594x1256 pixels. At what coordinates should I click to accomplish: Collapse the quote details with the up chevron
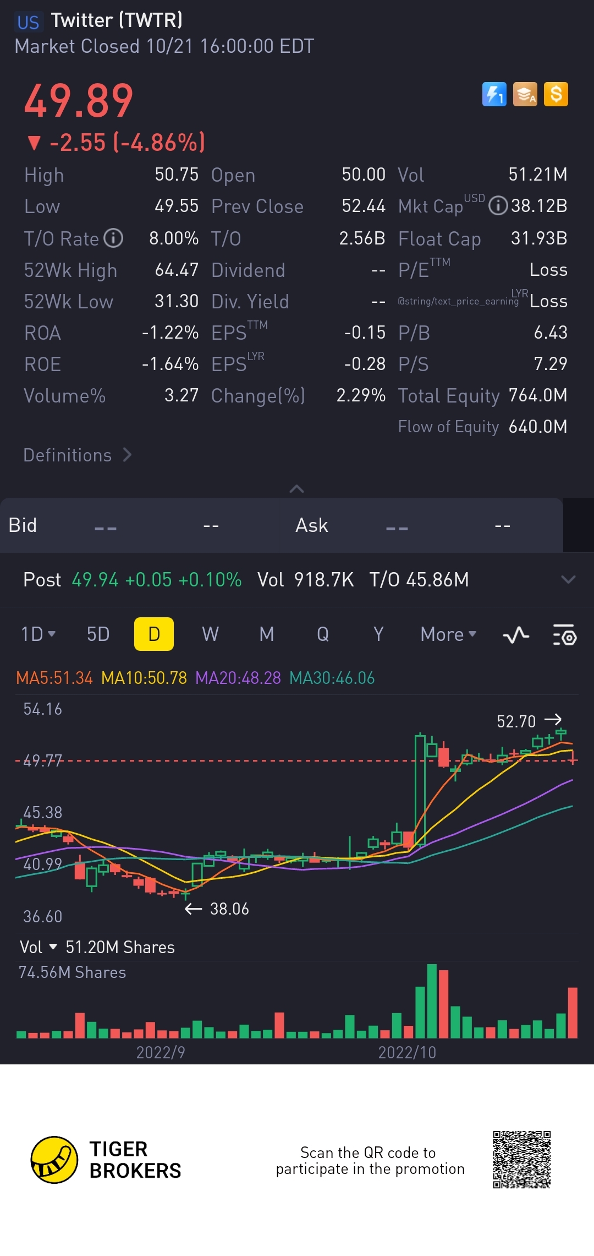tap(296, 488)
